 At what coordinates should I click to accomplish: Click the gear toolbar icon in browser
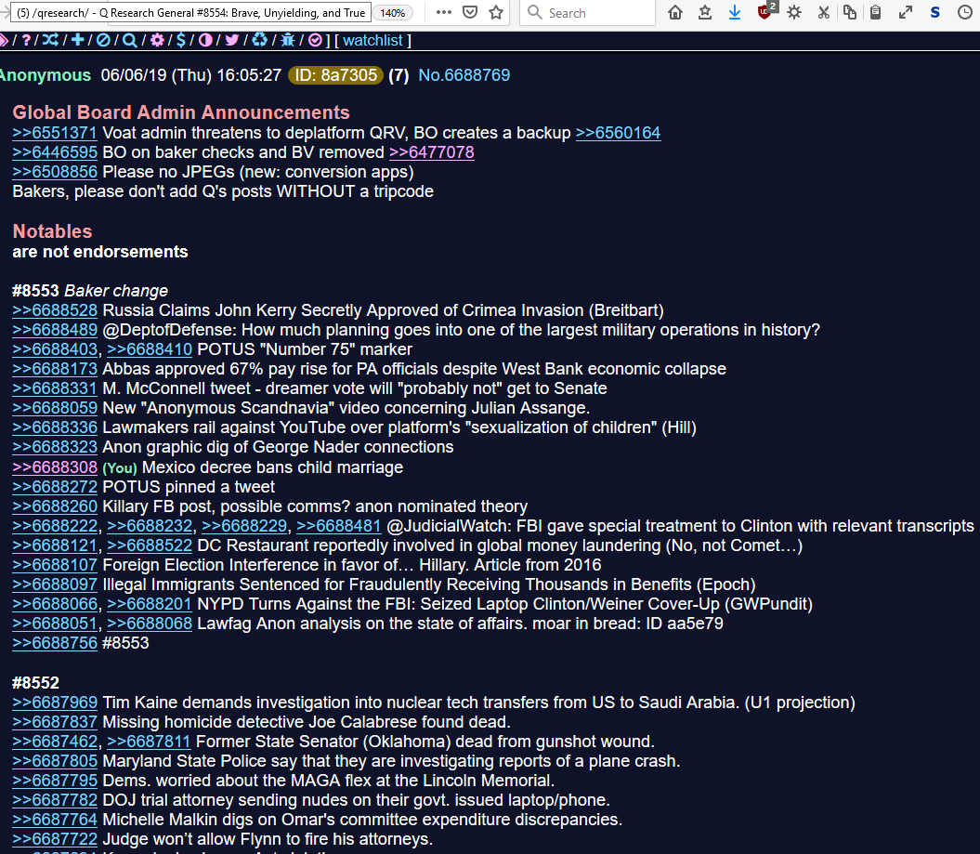(794, 12)
